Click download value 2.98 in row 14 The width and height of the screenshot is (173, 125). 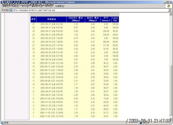click(76, 70)
